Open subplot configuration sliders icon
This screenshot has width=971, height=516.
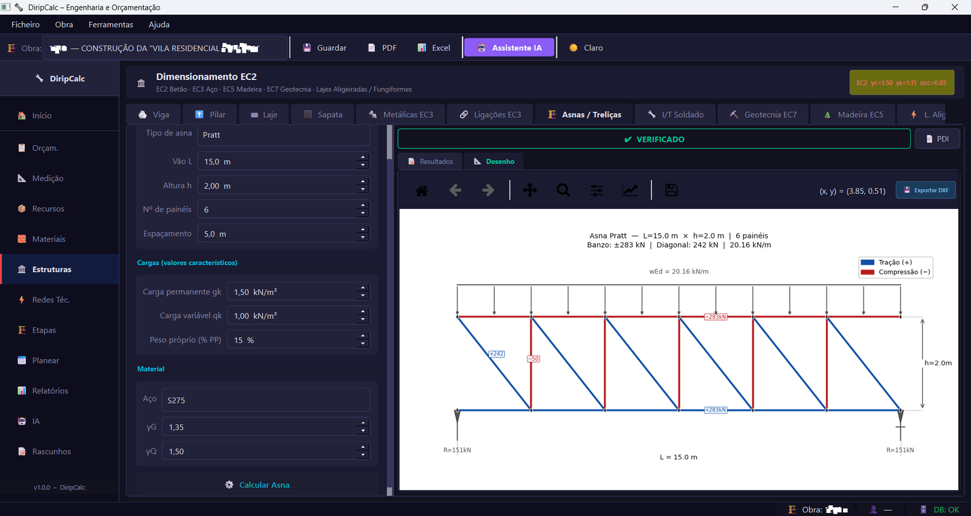pos(597,191)
